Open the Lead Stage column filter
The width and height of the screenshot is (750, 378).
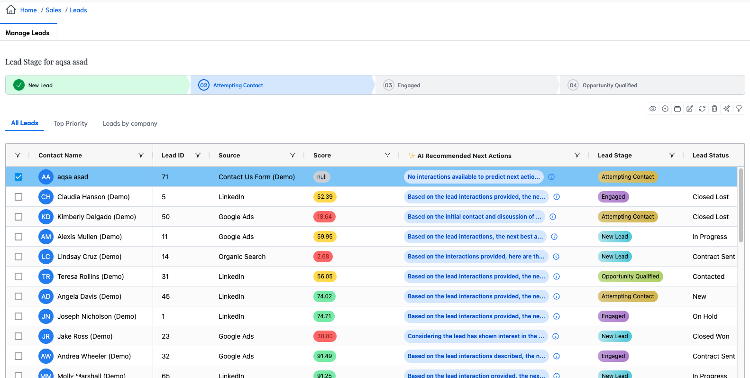tap(672, 155)
